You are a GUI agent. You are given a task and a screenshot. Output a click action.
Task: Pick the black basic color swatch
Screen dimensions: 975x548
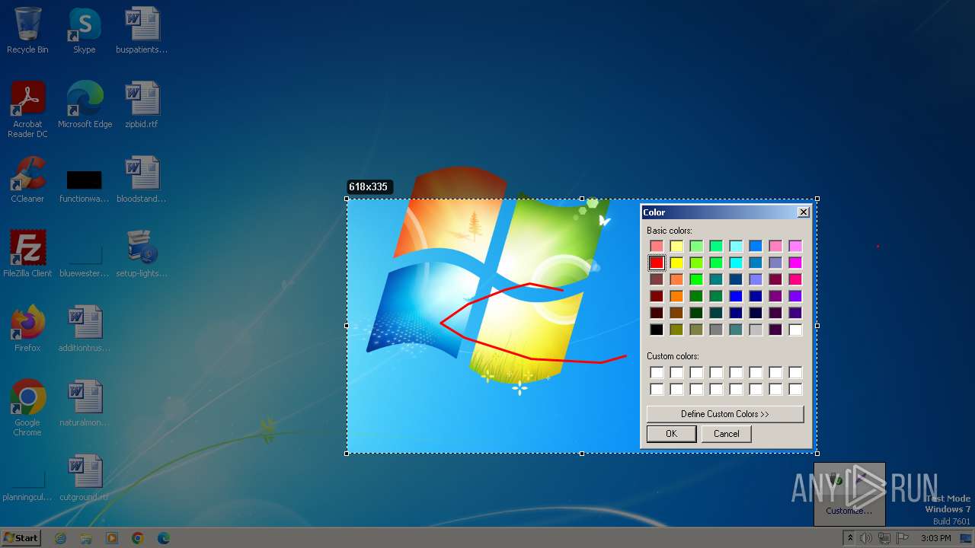coord(657,330)
